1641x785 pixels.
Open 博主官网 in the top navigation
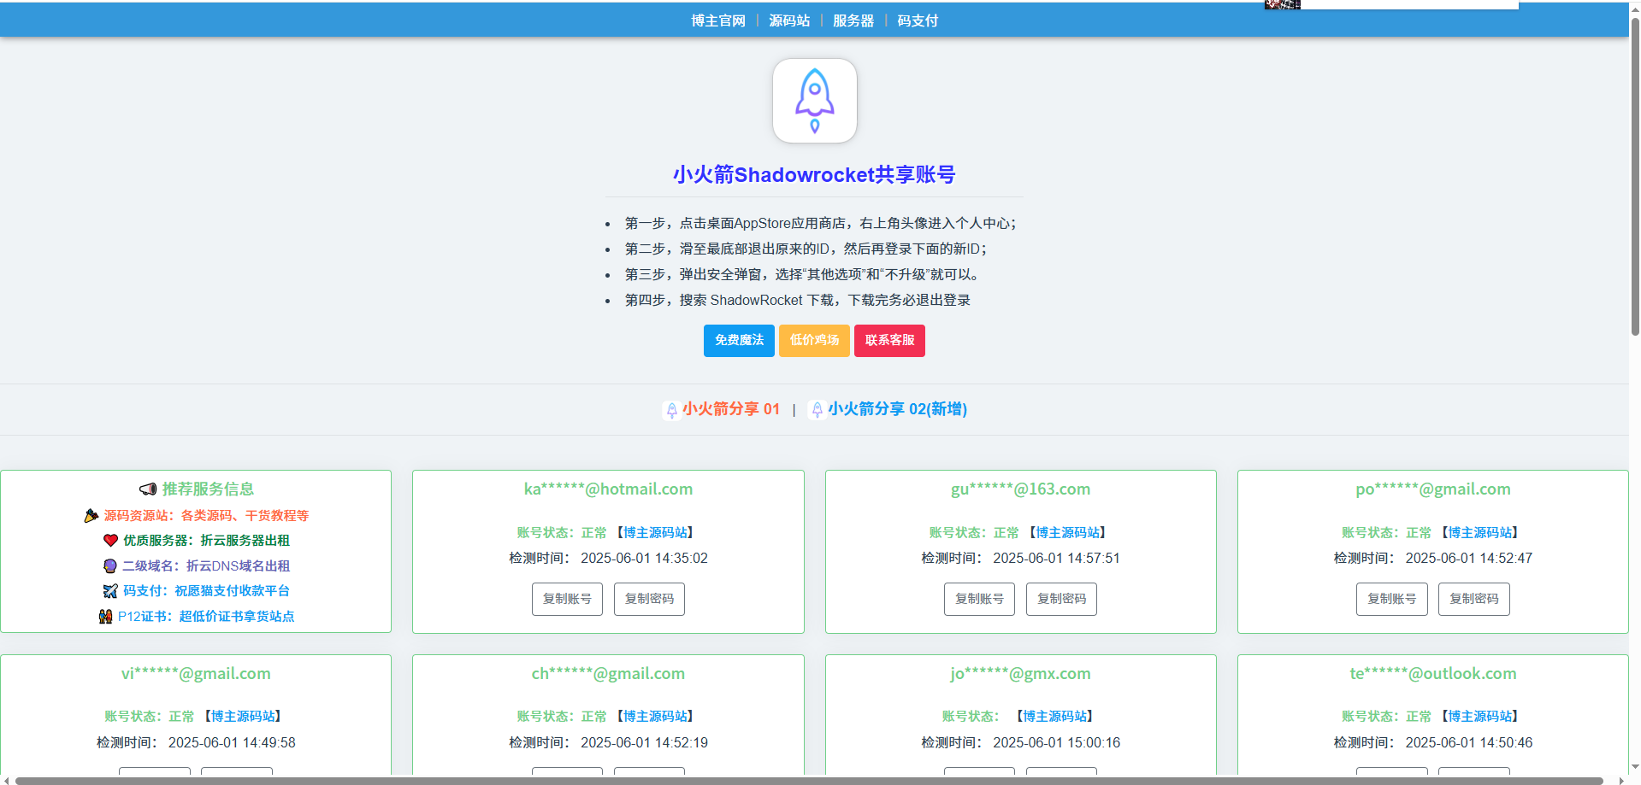718,21
